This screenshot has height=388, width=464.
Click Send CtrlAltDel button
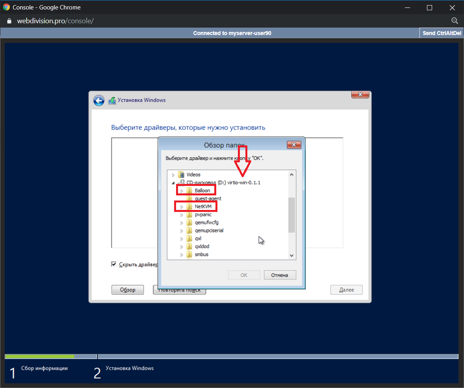click(442, 33)
